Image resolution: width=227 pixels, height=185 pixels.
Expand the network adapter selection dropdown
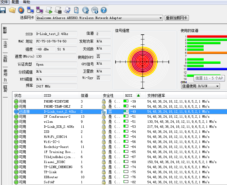tap(161, 18)
